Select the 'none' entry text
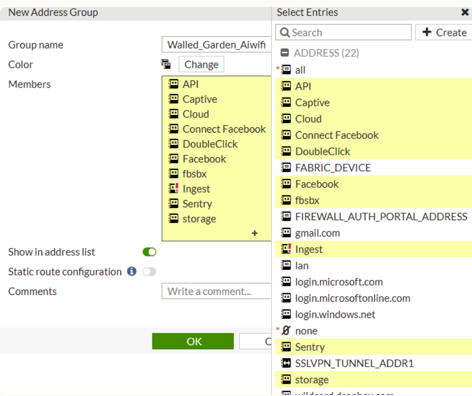This screenshot has height=396, width=472. [306, 331]
